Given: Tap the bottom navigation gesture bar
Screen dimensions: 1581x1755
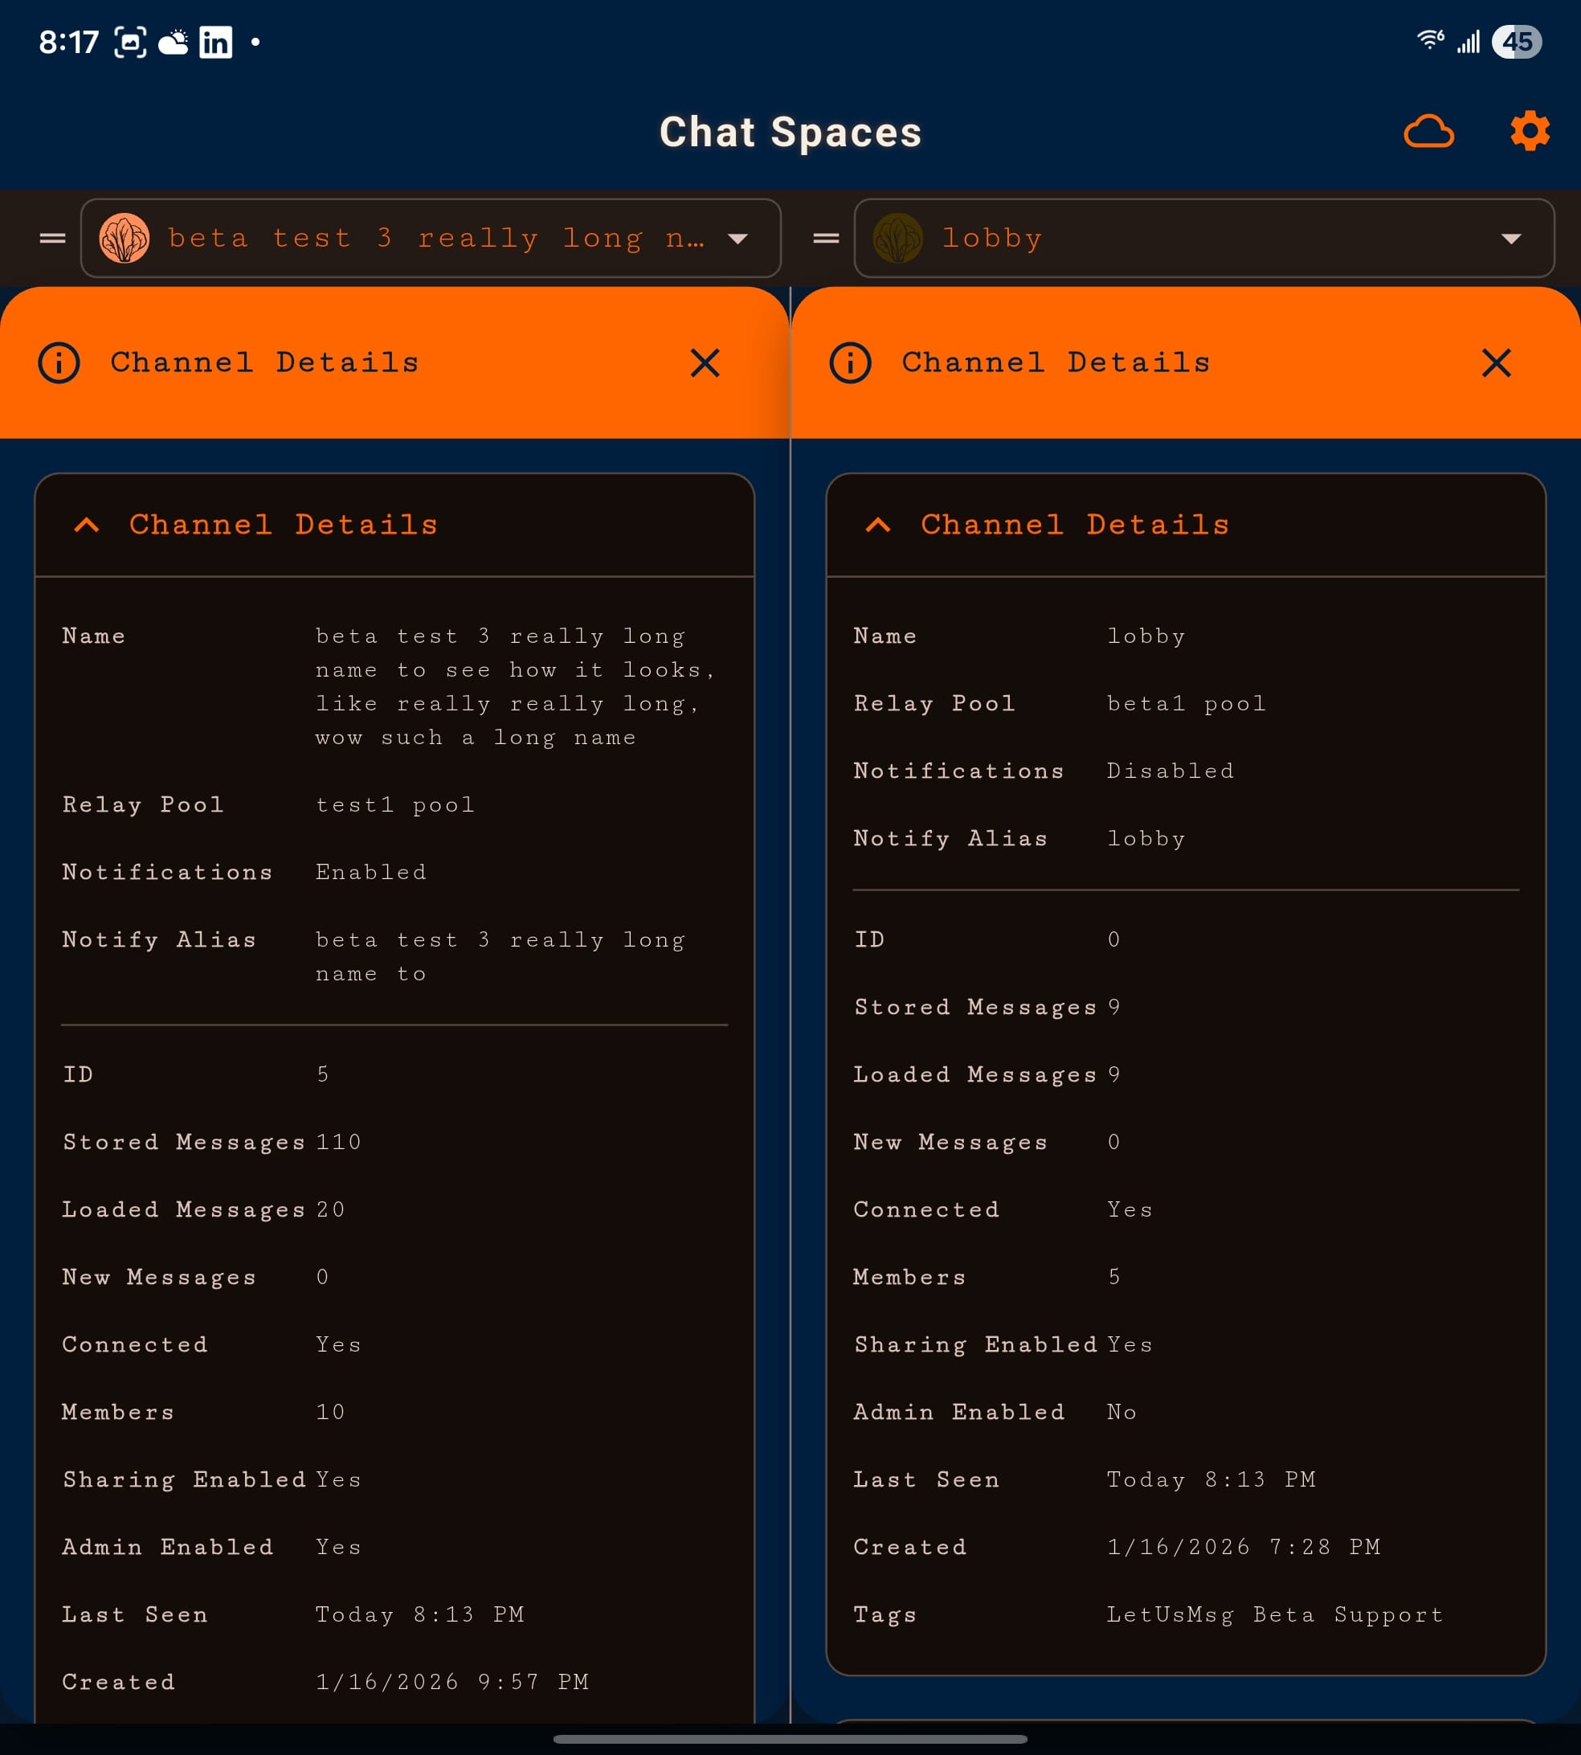Looking at the screenshot, I should click(x=790, y=1740).
